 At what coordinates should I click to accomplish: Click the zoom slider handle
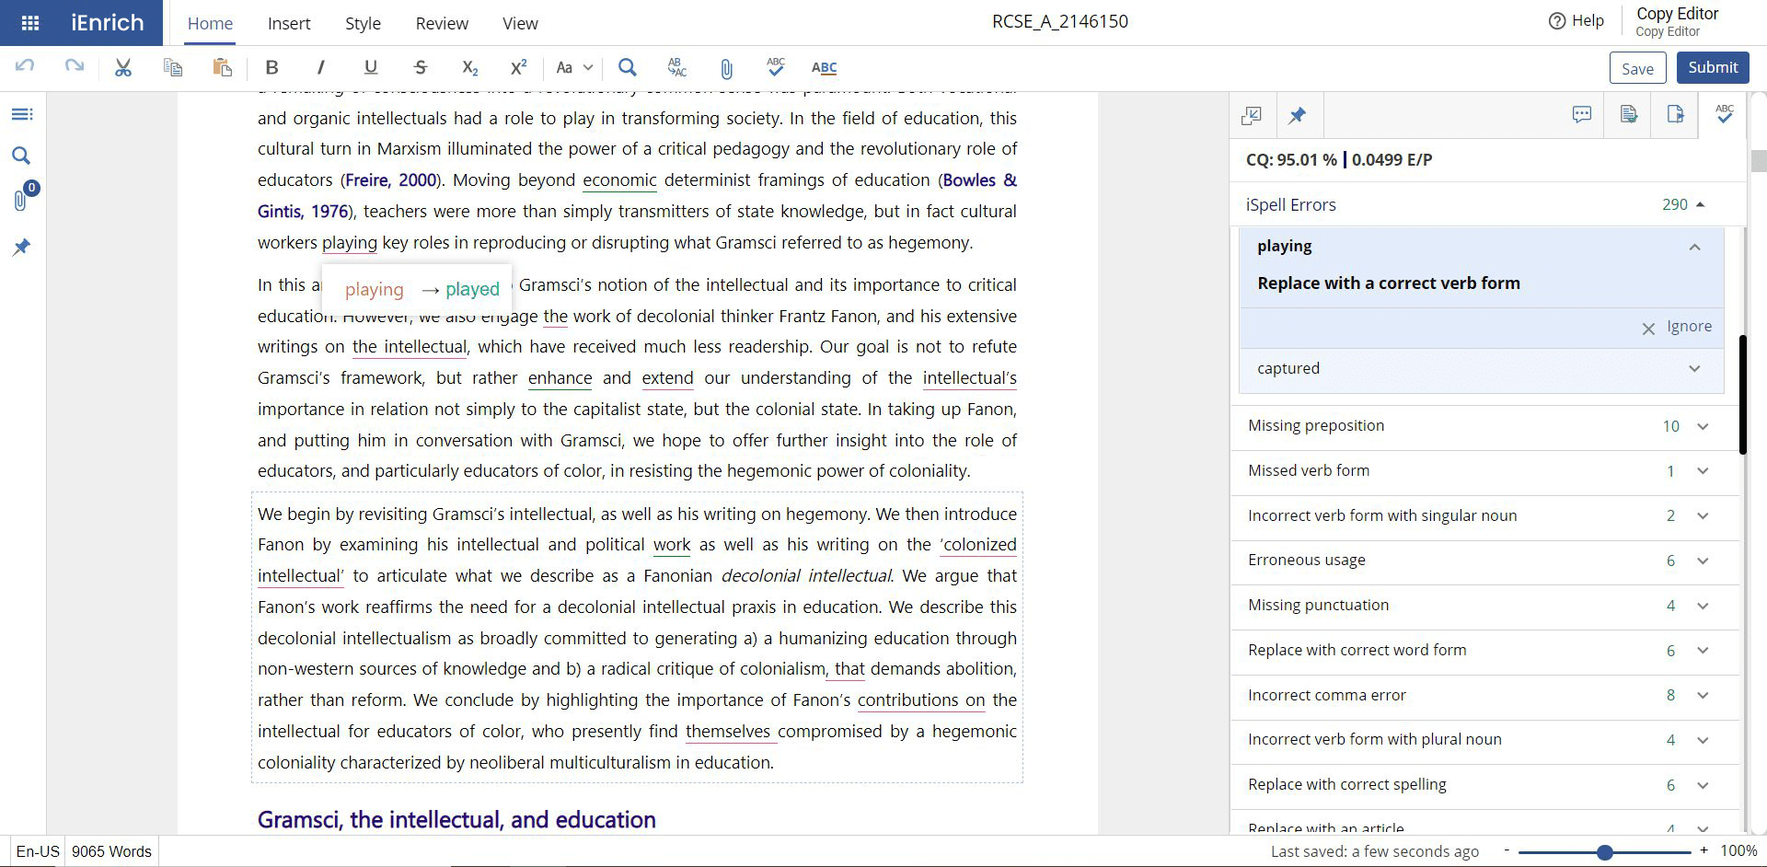click(x=1604, y=852)
